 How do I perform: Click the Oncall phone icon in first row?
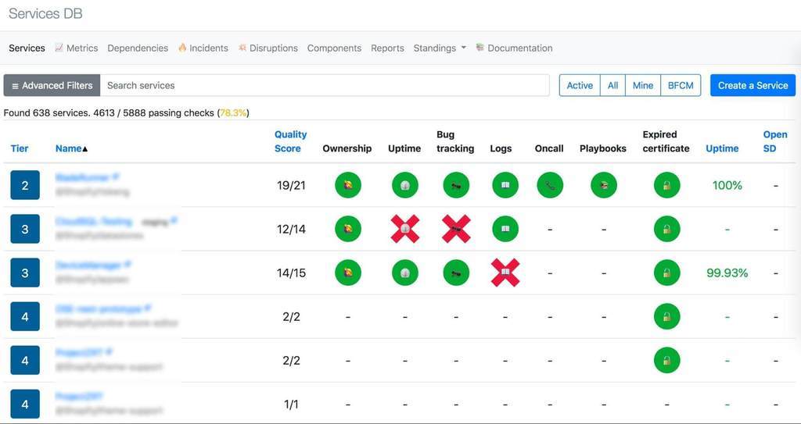[x=549, y=185]
